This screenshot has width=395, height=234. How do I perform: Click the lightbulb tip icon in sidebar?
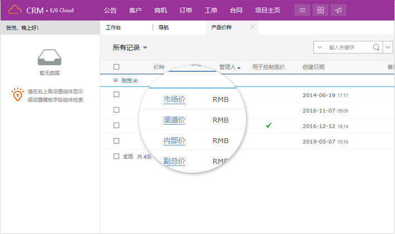click(17, 95)
